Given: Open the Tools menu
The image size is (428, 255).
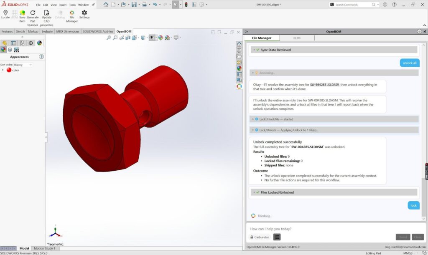Looking at the screenshot, I should pyautogui.click(x=72, y=5).
